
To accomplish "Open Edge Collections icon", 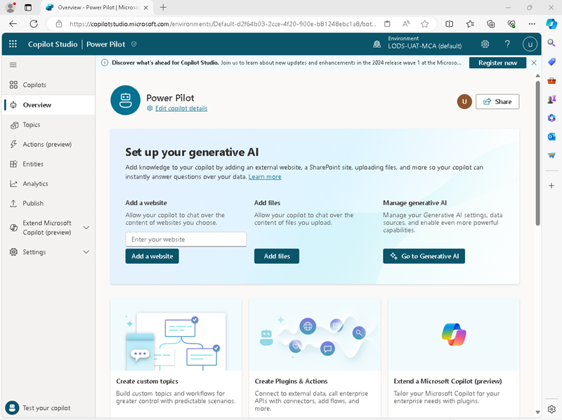I will [x=490, y=24].
